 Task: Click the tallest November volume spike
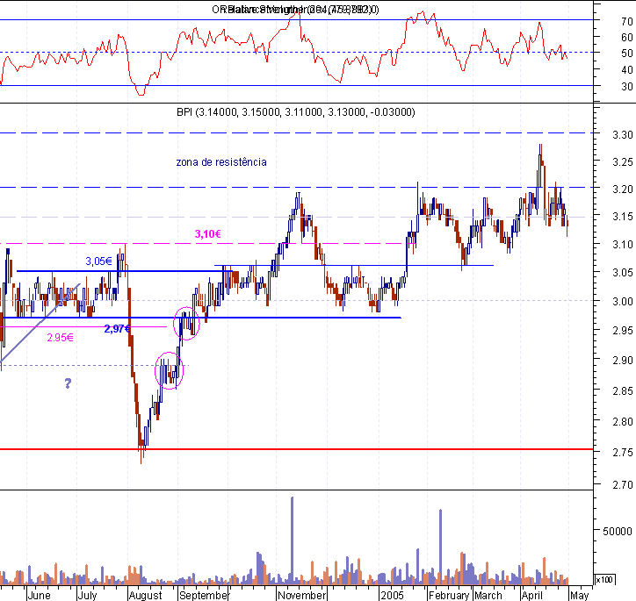292,540
